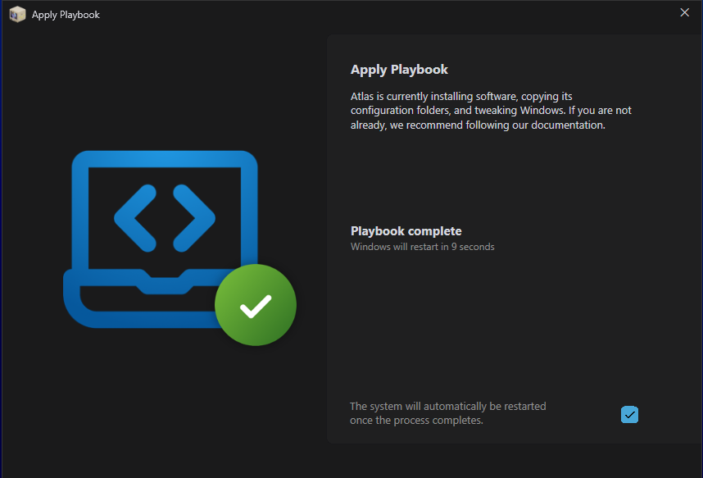Click the green checkmark badge
Viewport: 703px width, 478px height.
[256, 305]
